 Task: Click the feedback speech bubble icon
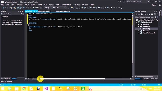[124, 2]
